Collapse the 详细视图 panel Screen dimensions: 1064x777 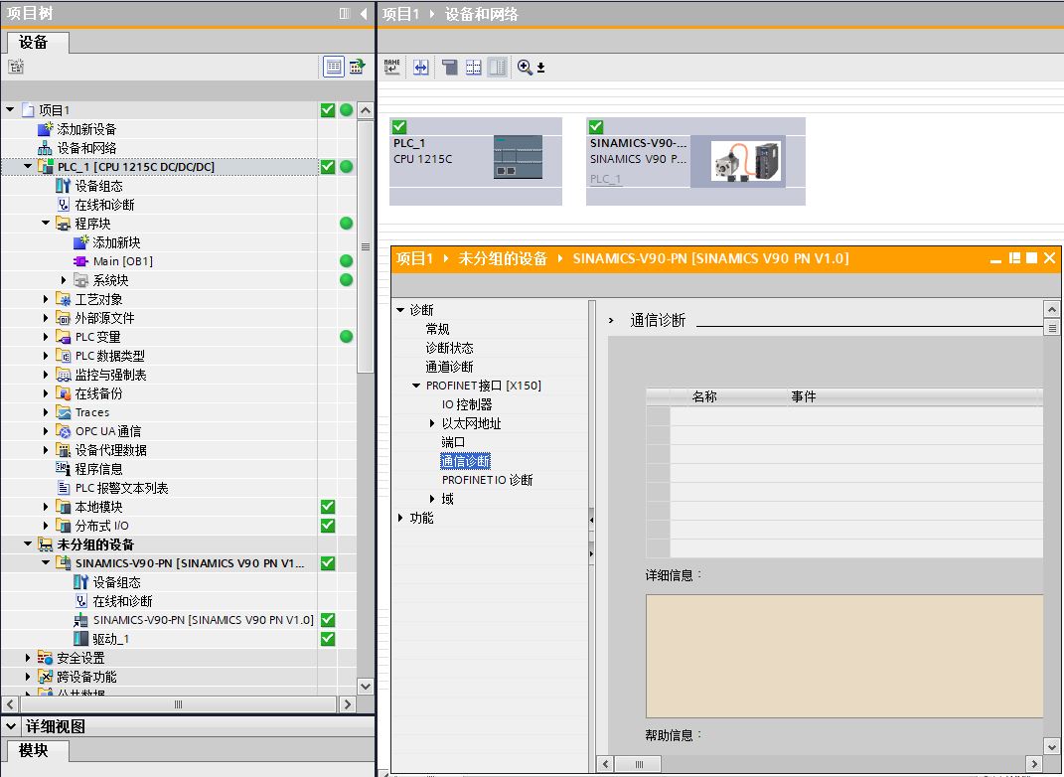(11, 726)
